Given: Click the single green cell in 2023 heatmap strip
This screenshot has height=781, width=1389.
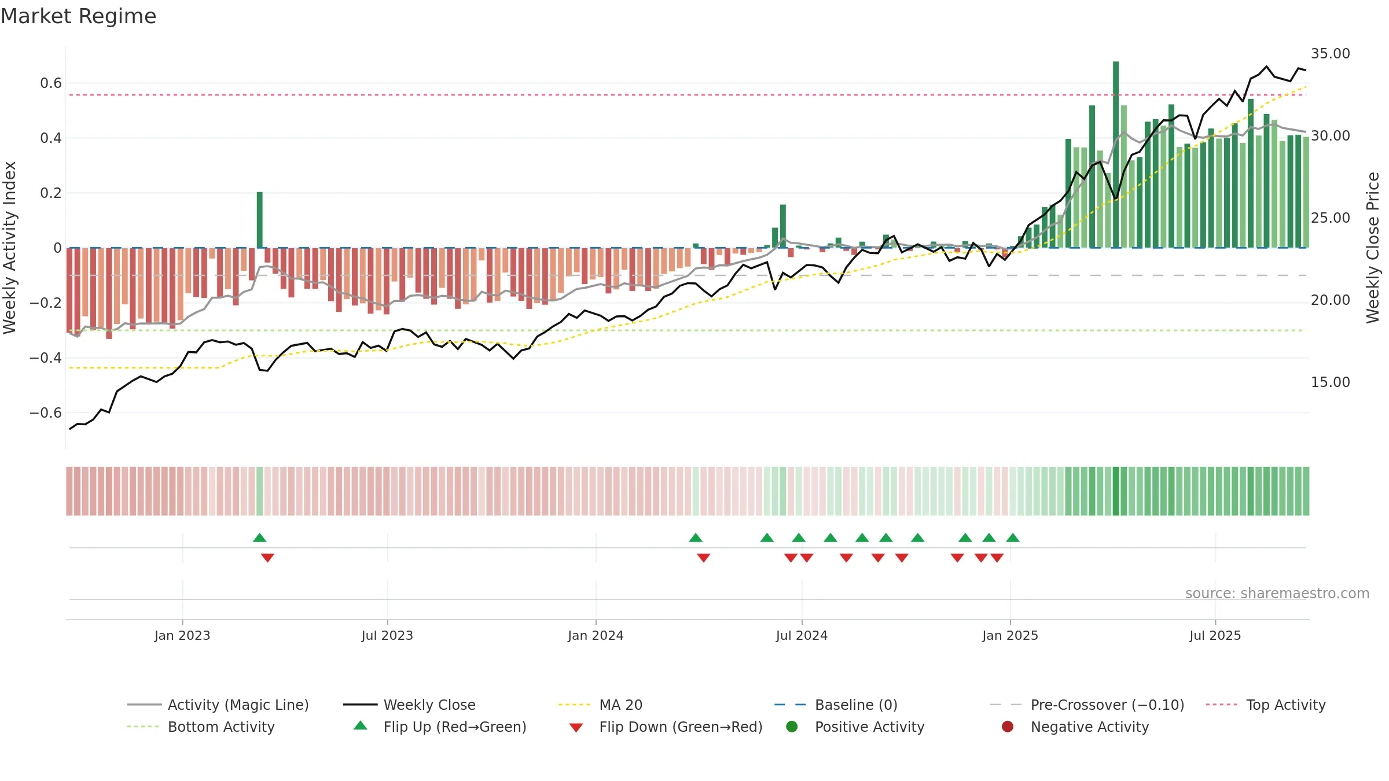Looking at the screenshot, I should pos(260,491).
